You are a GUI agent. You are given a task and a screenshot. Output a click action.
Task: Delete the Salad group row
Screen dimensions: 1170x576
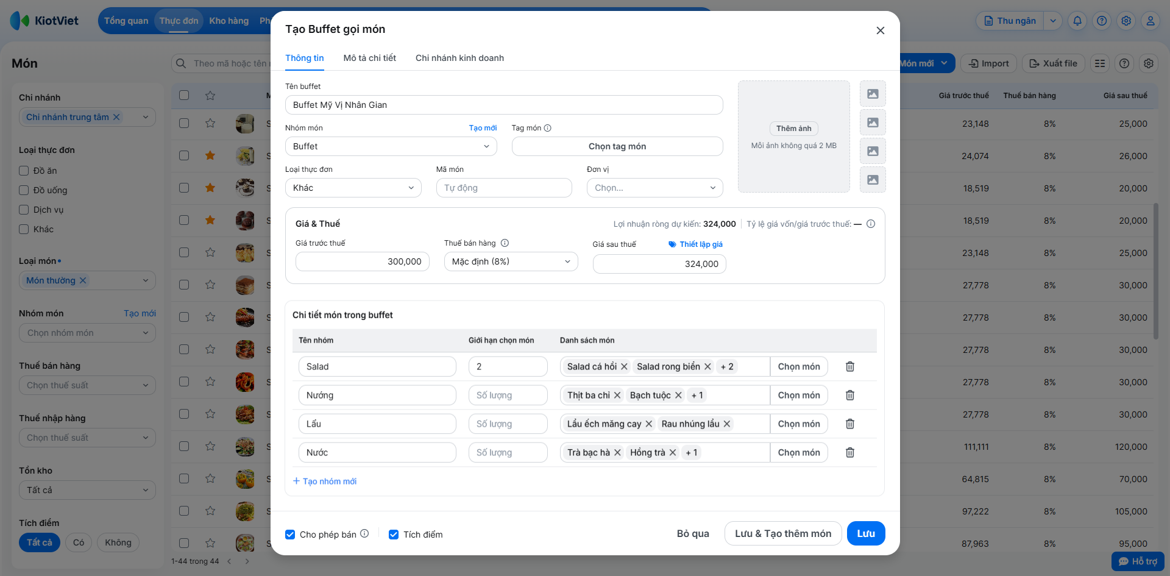849,366
